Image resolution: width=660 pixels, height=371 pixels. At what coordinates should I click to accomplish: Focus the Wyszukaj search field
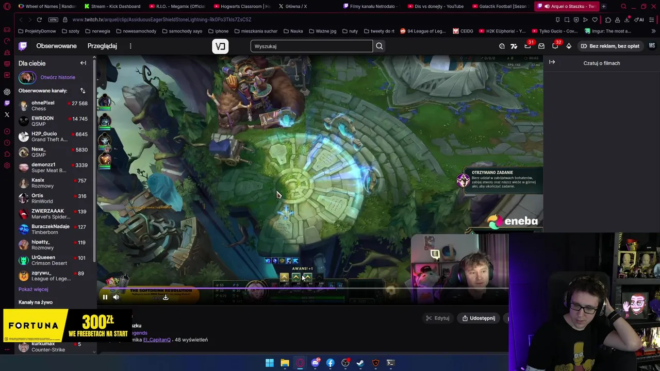coord(311,46)
